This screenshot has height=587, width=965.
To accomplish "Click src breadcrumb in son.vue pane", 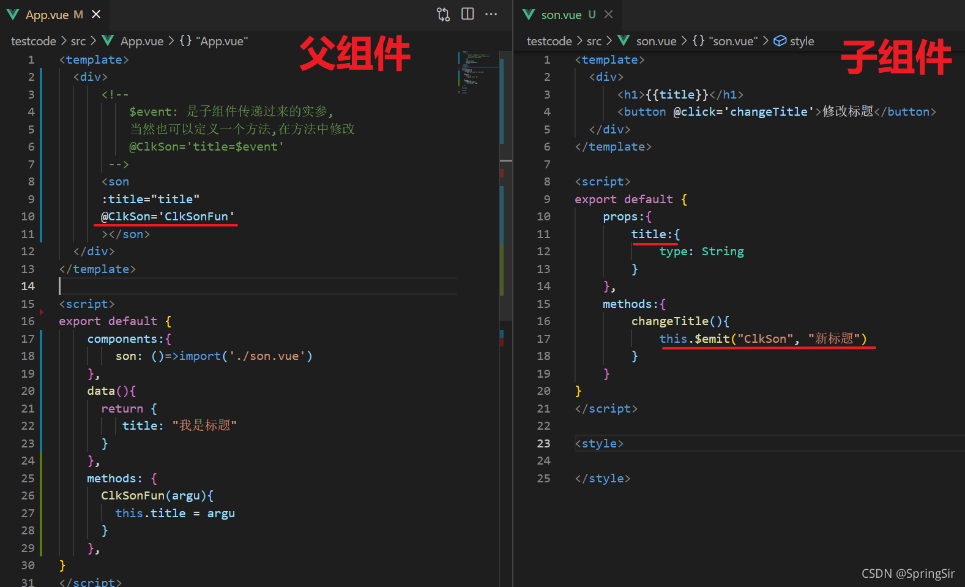I will [594, 41].
